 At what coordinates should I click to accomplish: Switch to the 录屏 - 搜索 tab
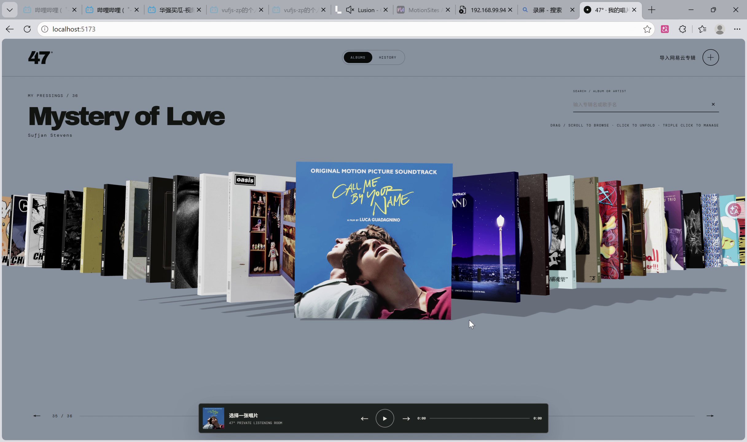coord(548,10)
